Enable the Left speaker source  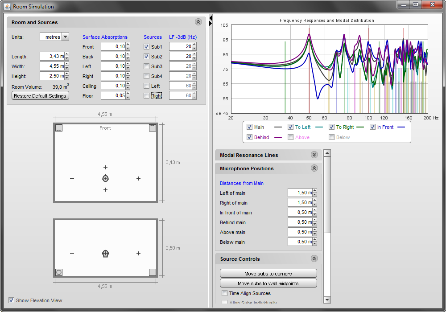pos(146,86)
